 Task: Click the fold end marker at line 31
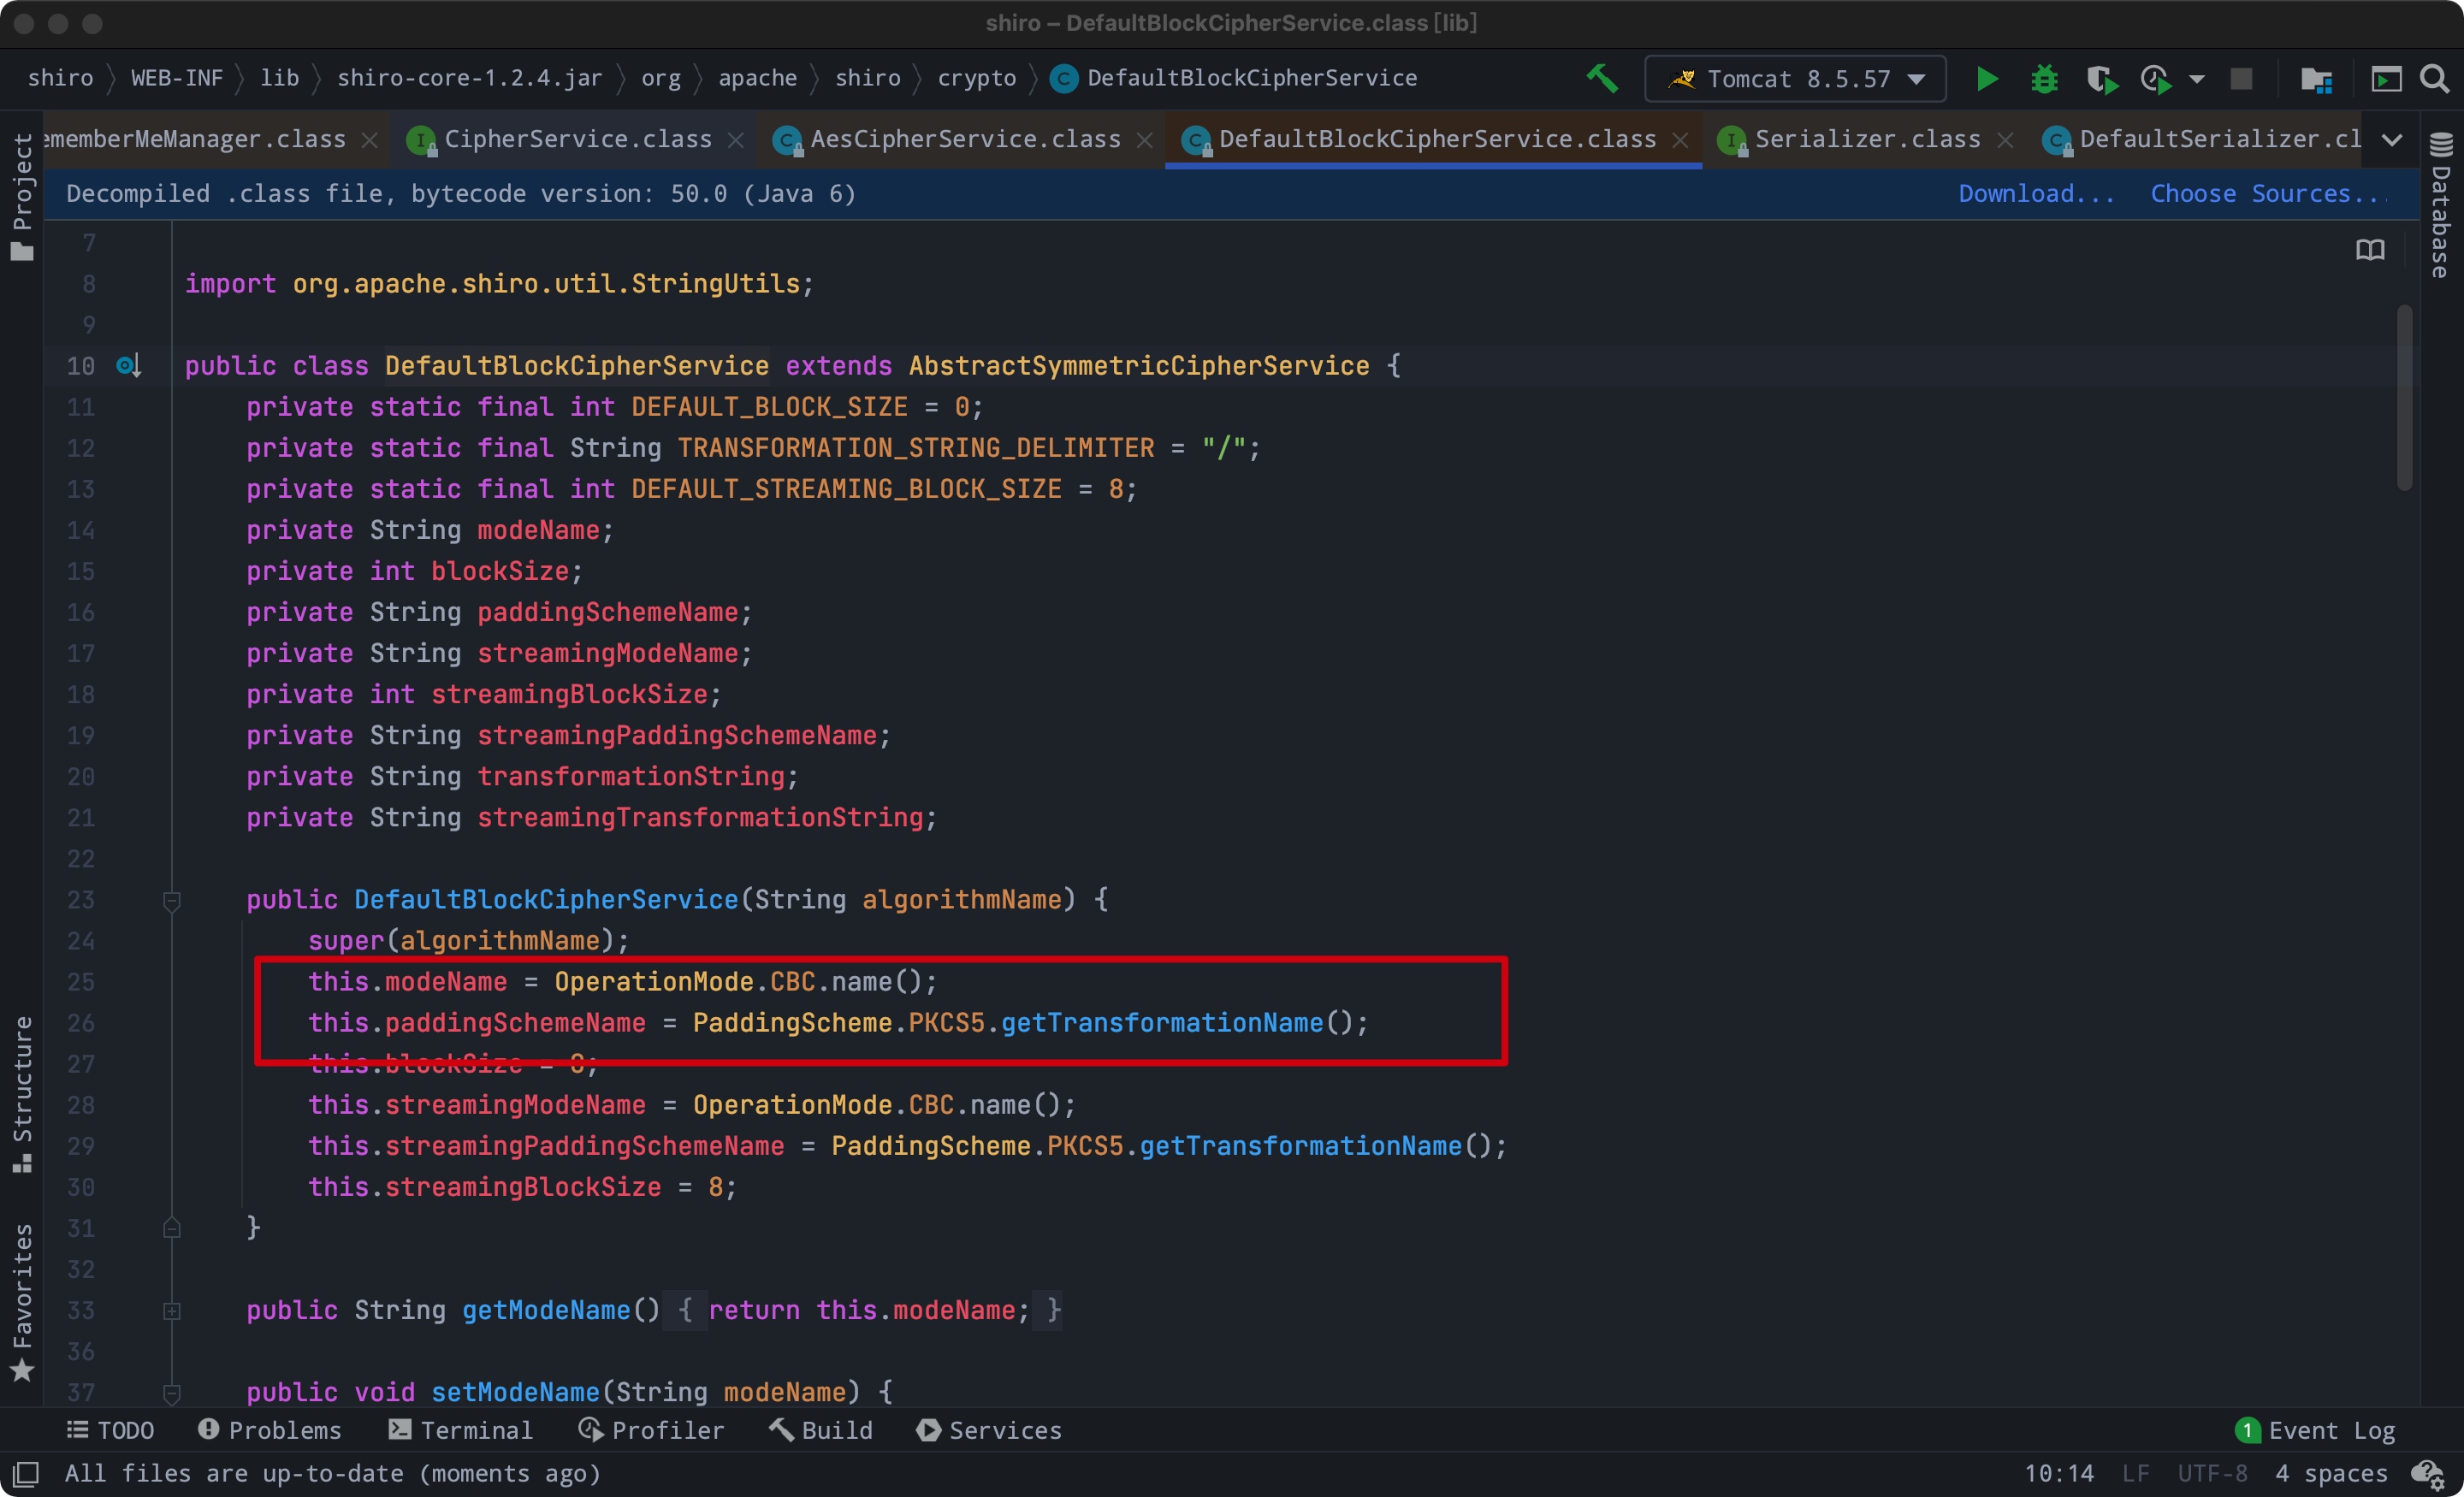[x=172, y=1228]
